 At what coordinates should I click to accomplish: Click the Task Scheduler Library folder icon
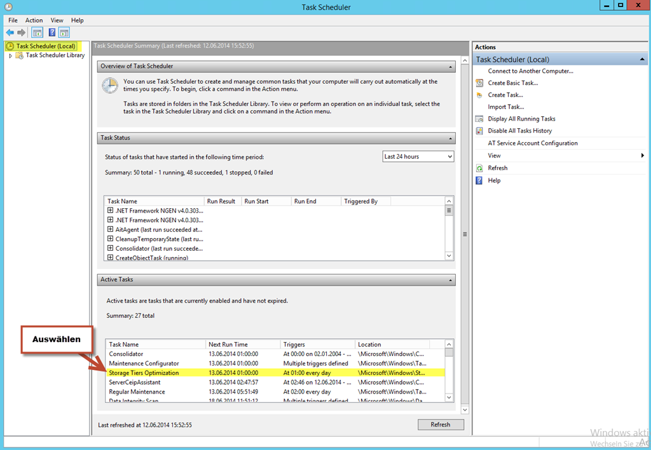point(19,55)
